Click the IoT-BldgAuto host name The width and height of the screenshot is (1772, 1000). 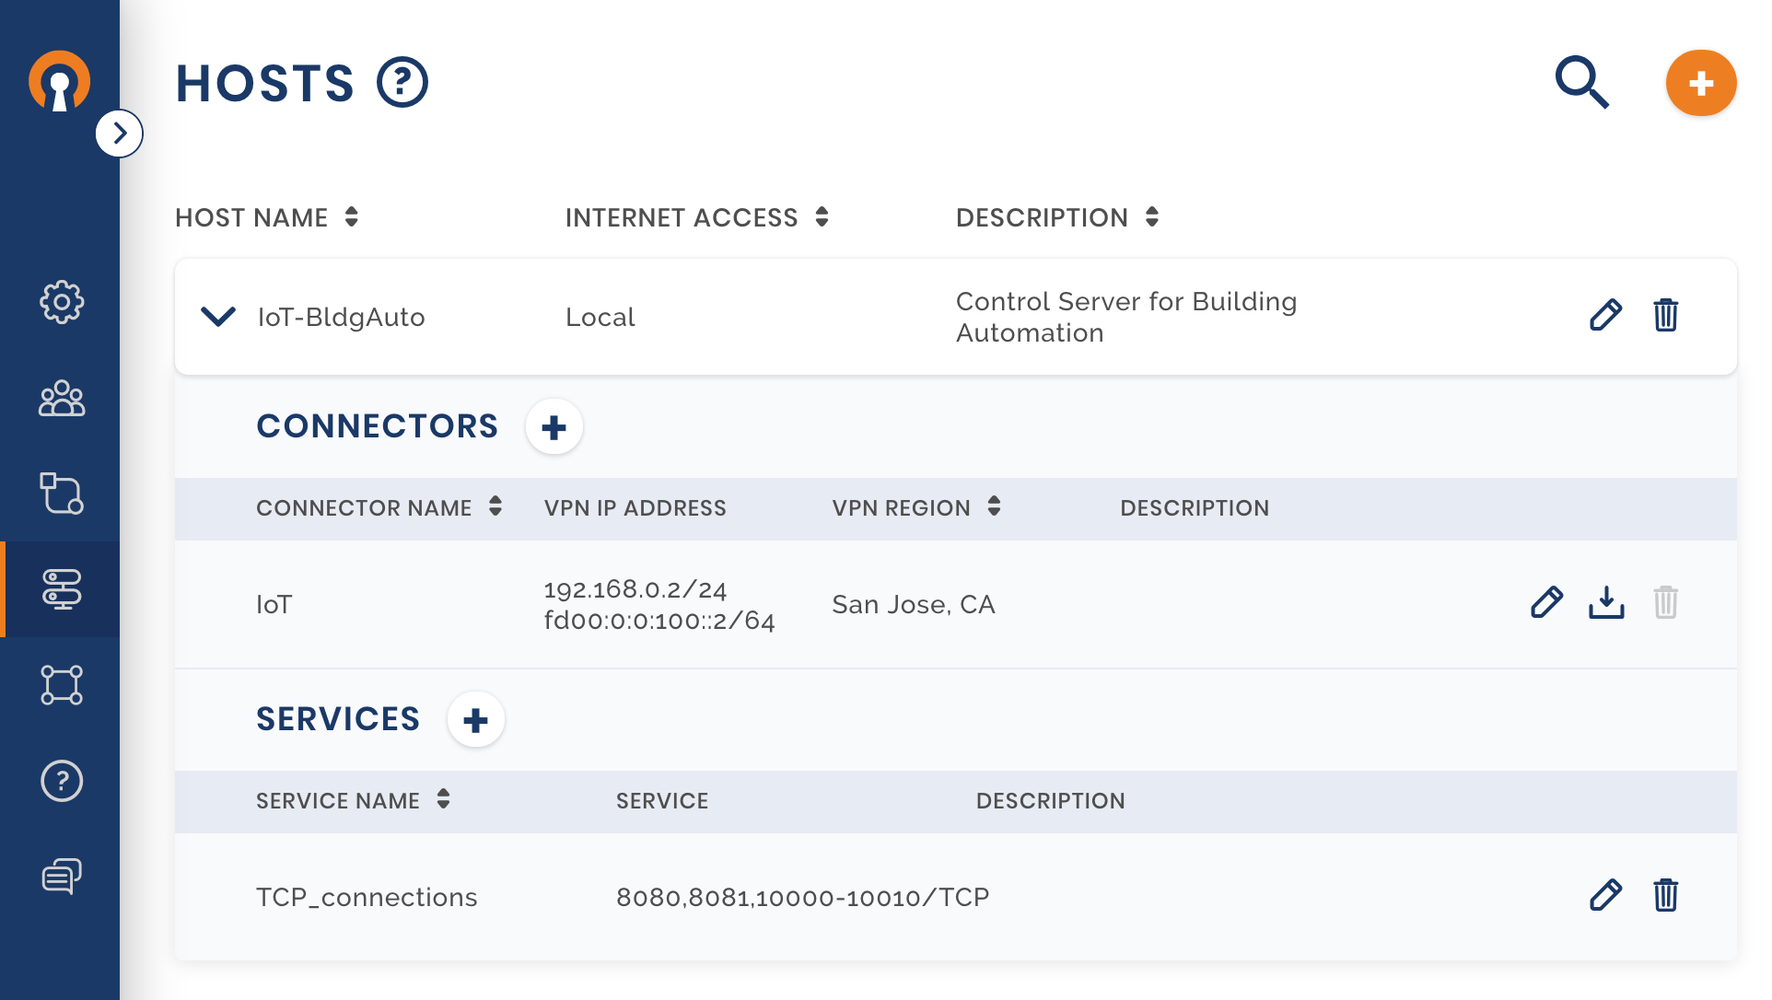pyautogui.click(x=341, y=317)
